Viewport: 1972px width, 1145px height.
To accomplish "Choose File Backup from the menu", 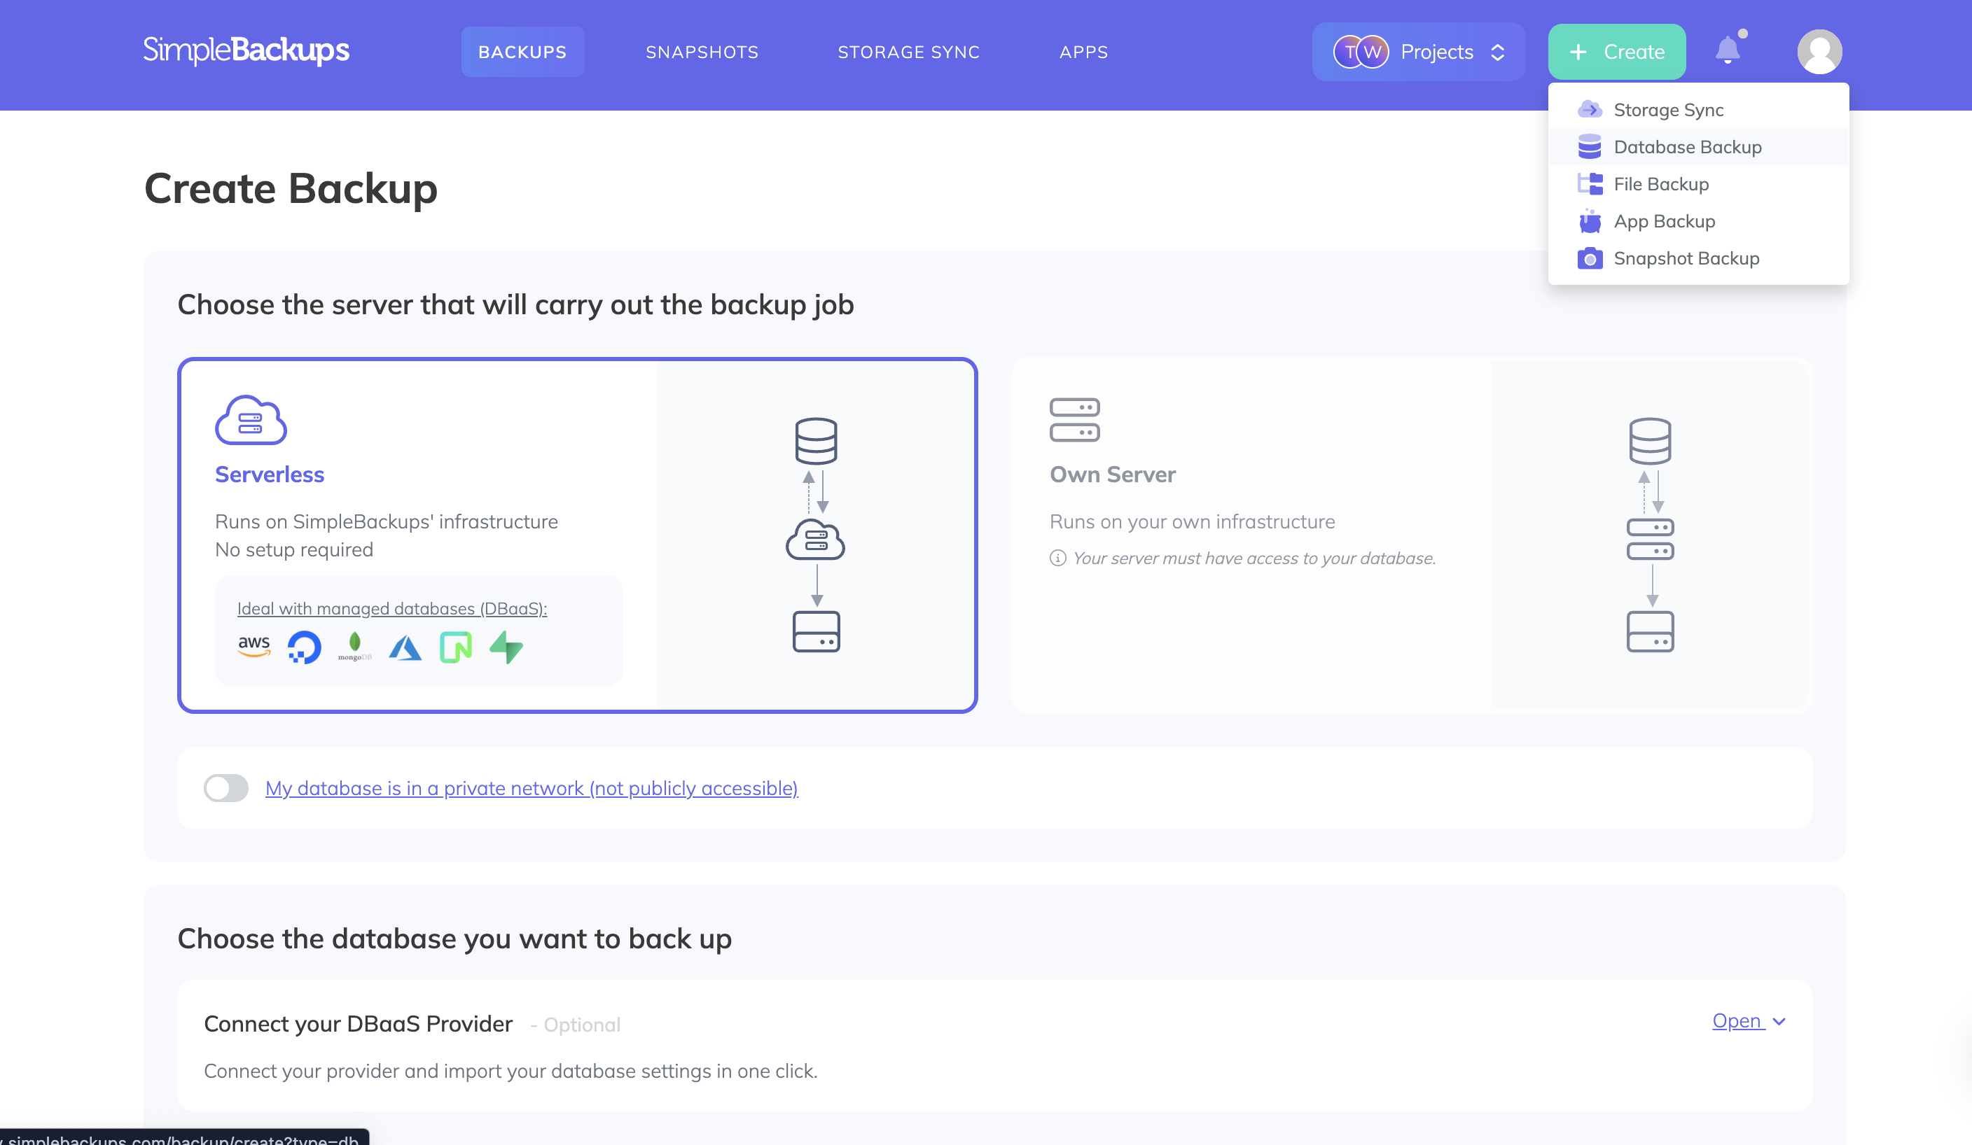I will (x=1660, y=184).
